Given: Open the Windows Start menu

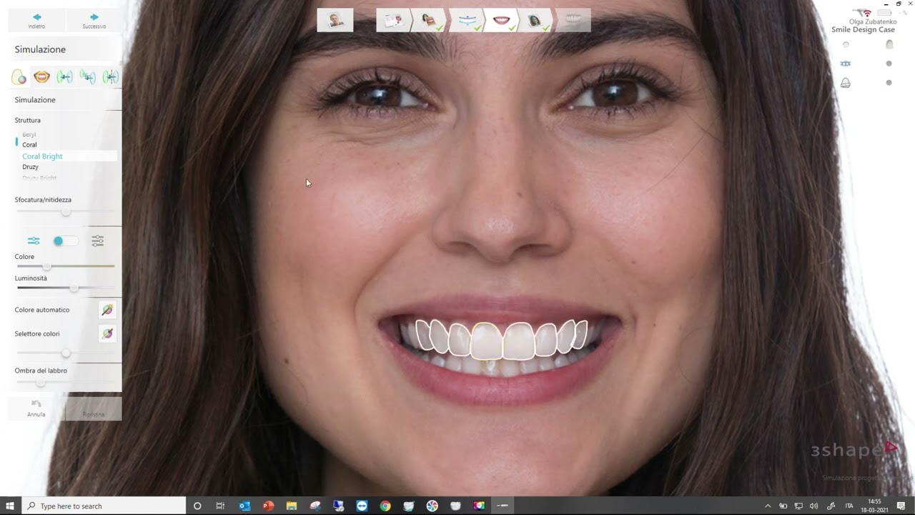Looking at the screenshot, I should [x=10, y=506].
